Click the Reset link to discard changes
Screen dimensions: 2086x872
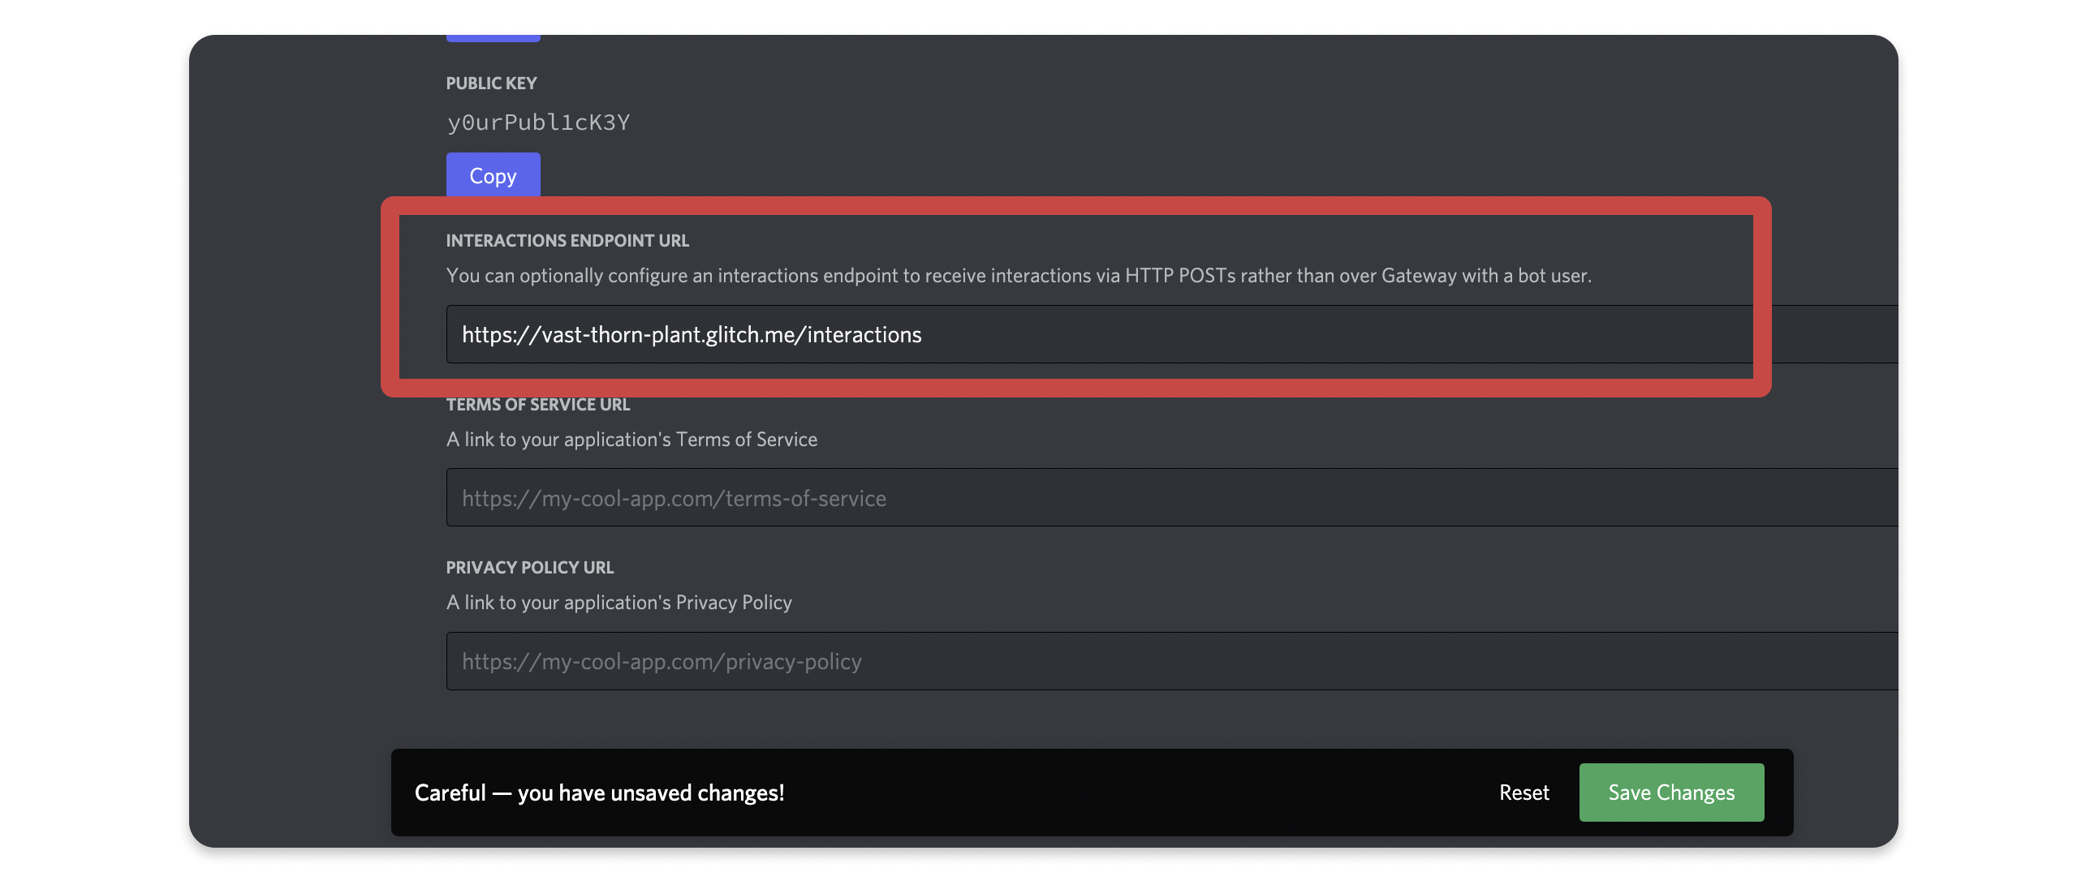point(1523,792)
